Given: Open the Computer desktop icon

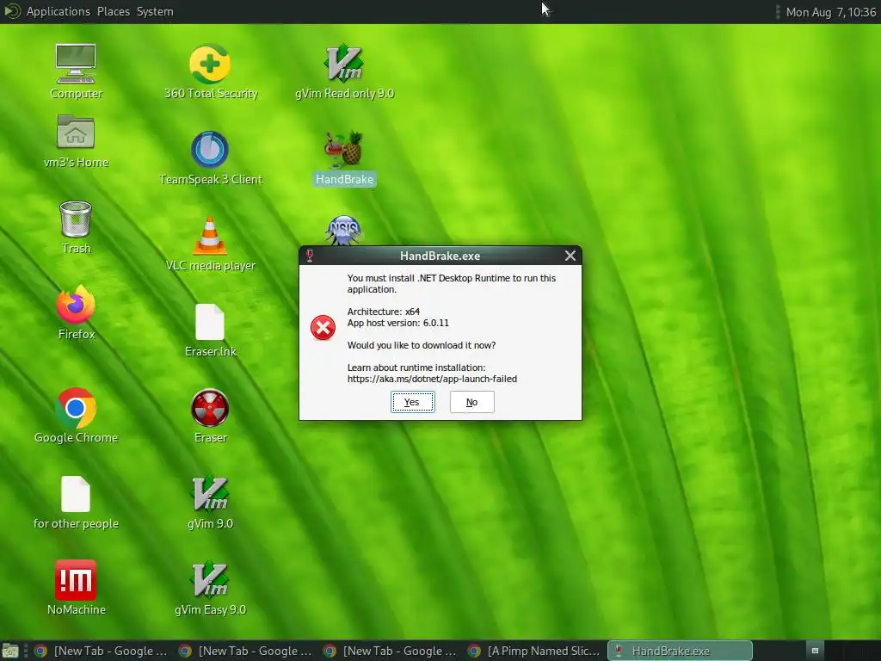Looking at the screenshot, I should click(x=76, y=63).
